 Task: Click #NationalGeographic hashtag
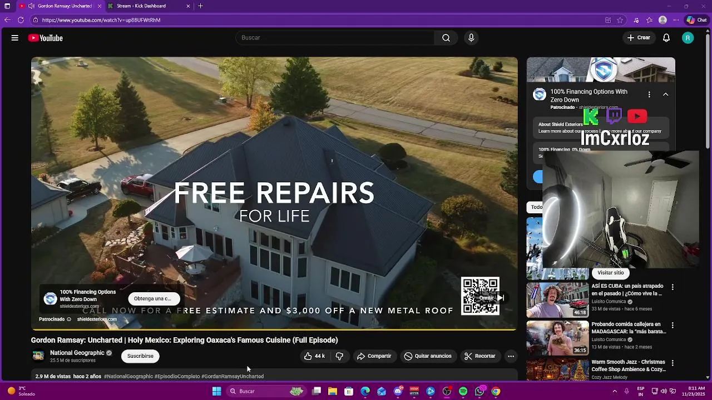click(x=128, y=376)
